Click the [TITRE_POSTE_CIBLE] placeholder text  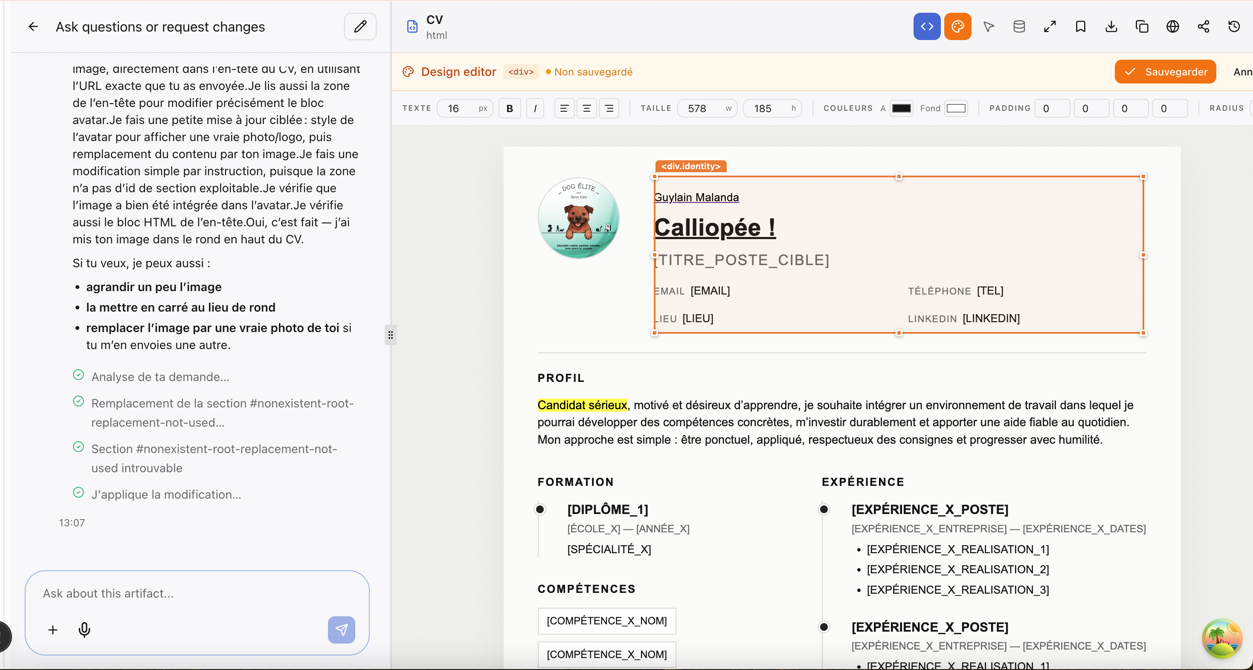741,260
